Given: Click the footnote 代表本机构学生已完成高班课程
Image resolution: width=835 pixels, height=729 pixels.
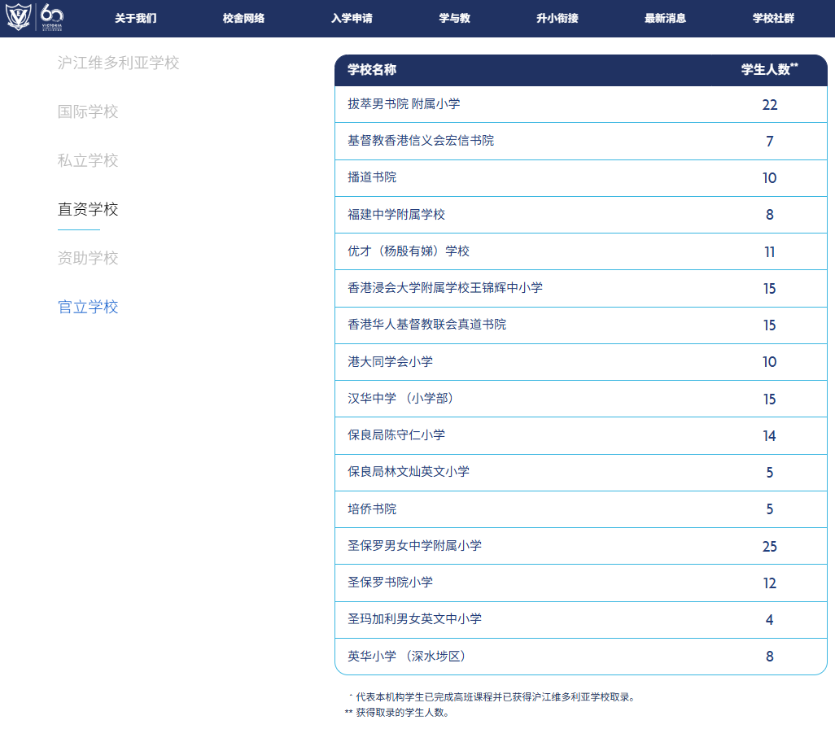Looking at the screenshot, I should click(492, 697).
